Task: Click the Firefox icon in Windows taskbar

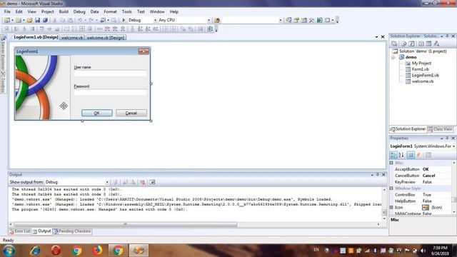Action: (x=97, y=251)
